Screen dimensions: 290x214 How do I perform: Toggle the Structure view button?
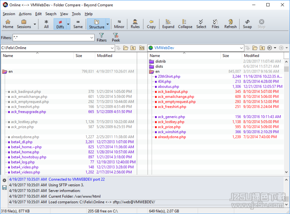point(97,24)
